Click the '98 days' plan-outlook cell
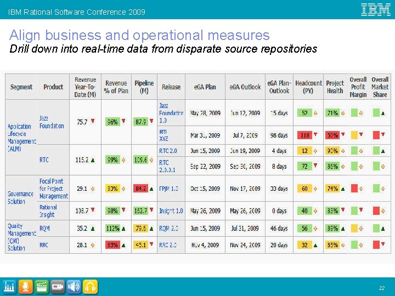Screen dimensions: 395x296 (x=279, y=135)
